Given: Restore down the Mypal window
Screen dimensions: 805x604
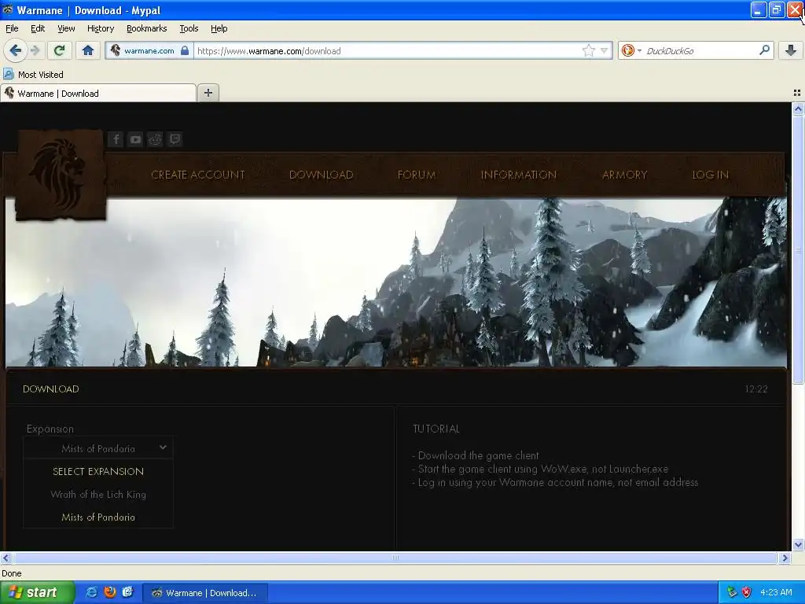Looking at the screenshot, I should pyautogui.click(x=776, y=9).
